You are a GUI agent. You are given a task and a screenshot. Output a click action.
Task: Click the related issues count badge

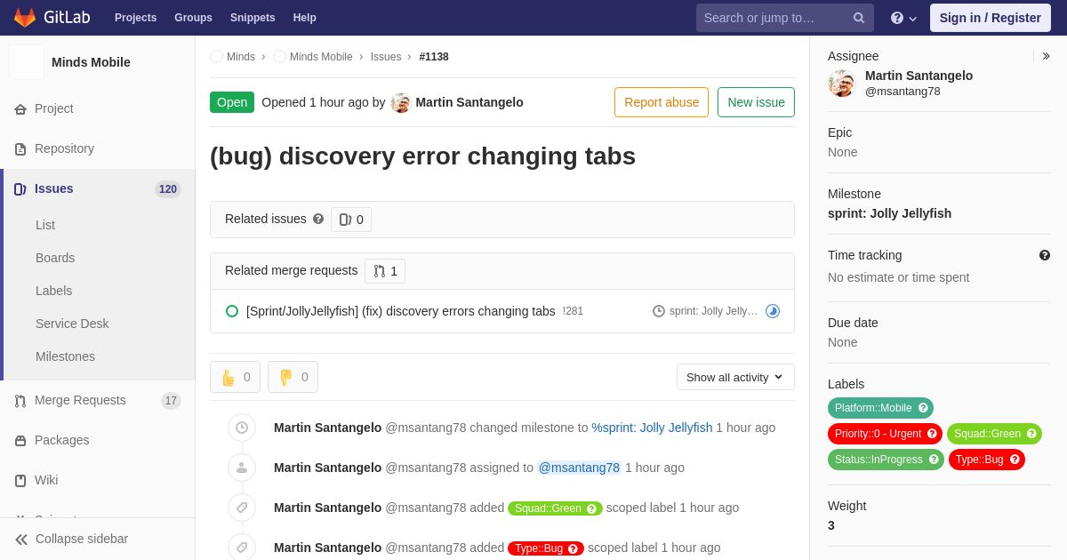[x=351, y=220]
